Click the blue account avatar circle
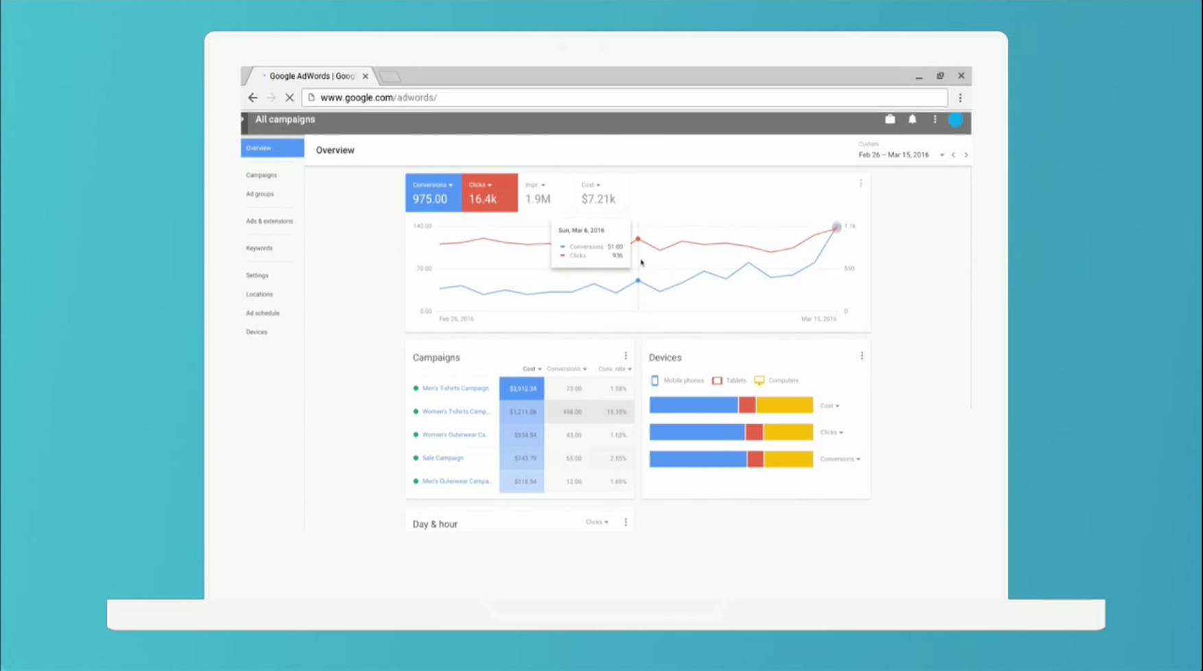Screen dimensions: 1203x671 point(955,120)
